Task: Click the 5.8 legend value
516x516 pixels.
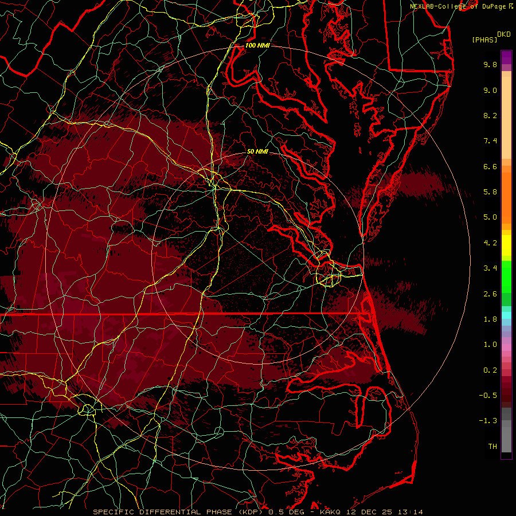Action: [490, 192]
